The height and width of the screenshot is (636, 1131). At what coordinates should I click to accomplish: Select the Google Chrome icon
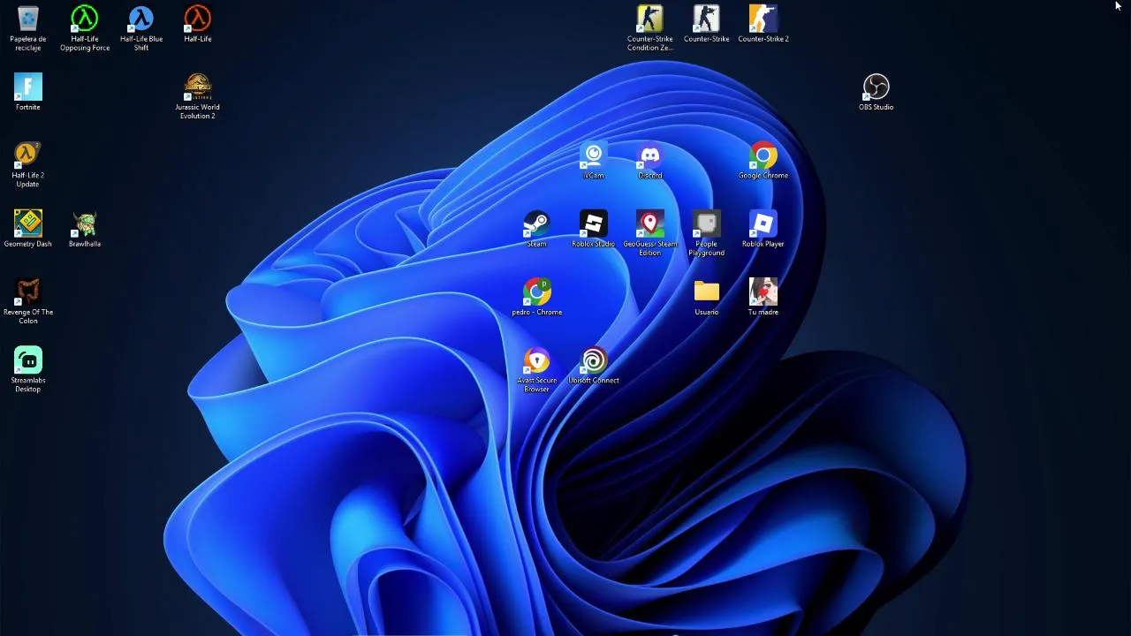pyautogui.click(x=763, y=155)
